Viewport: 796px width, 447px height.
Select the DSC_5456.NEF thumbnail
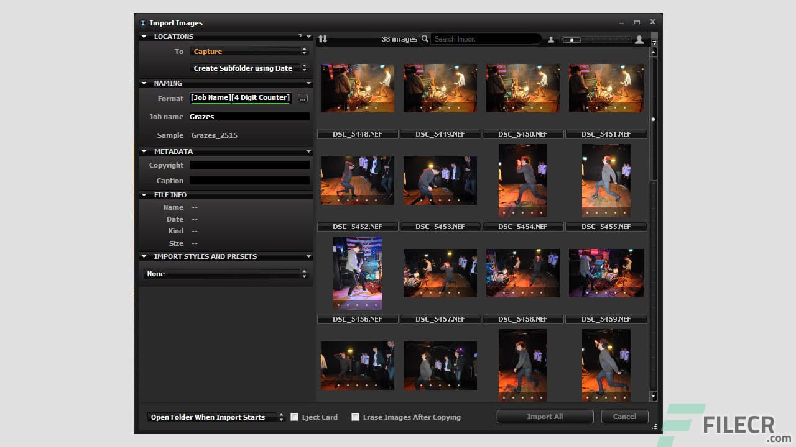[358, 272]
